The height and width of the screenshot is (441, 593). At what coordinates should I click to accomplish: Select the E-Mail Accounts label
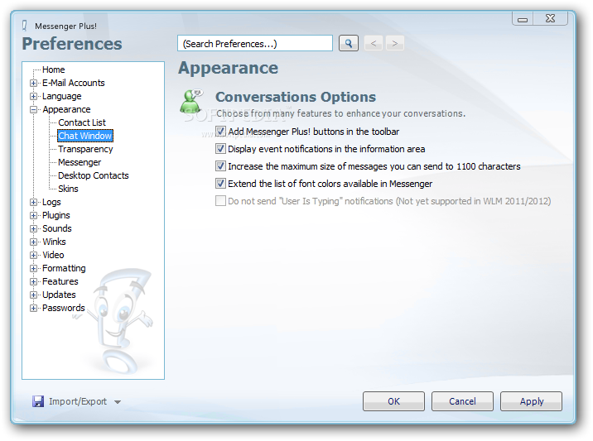[x=74, y=83]
